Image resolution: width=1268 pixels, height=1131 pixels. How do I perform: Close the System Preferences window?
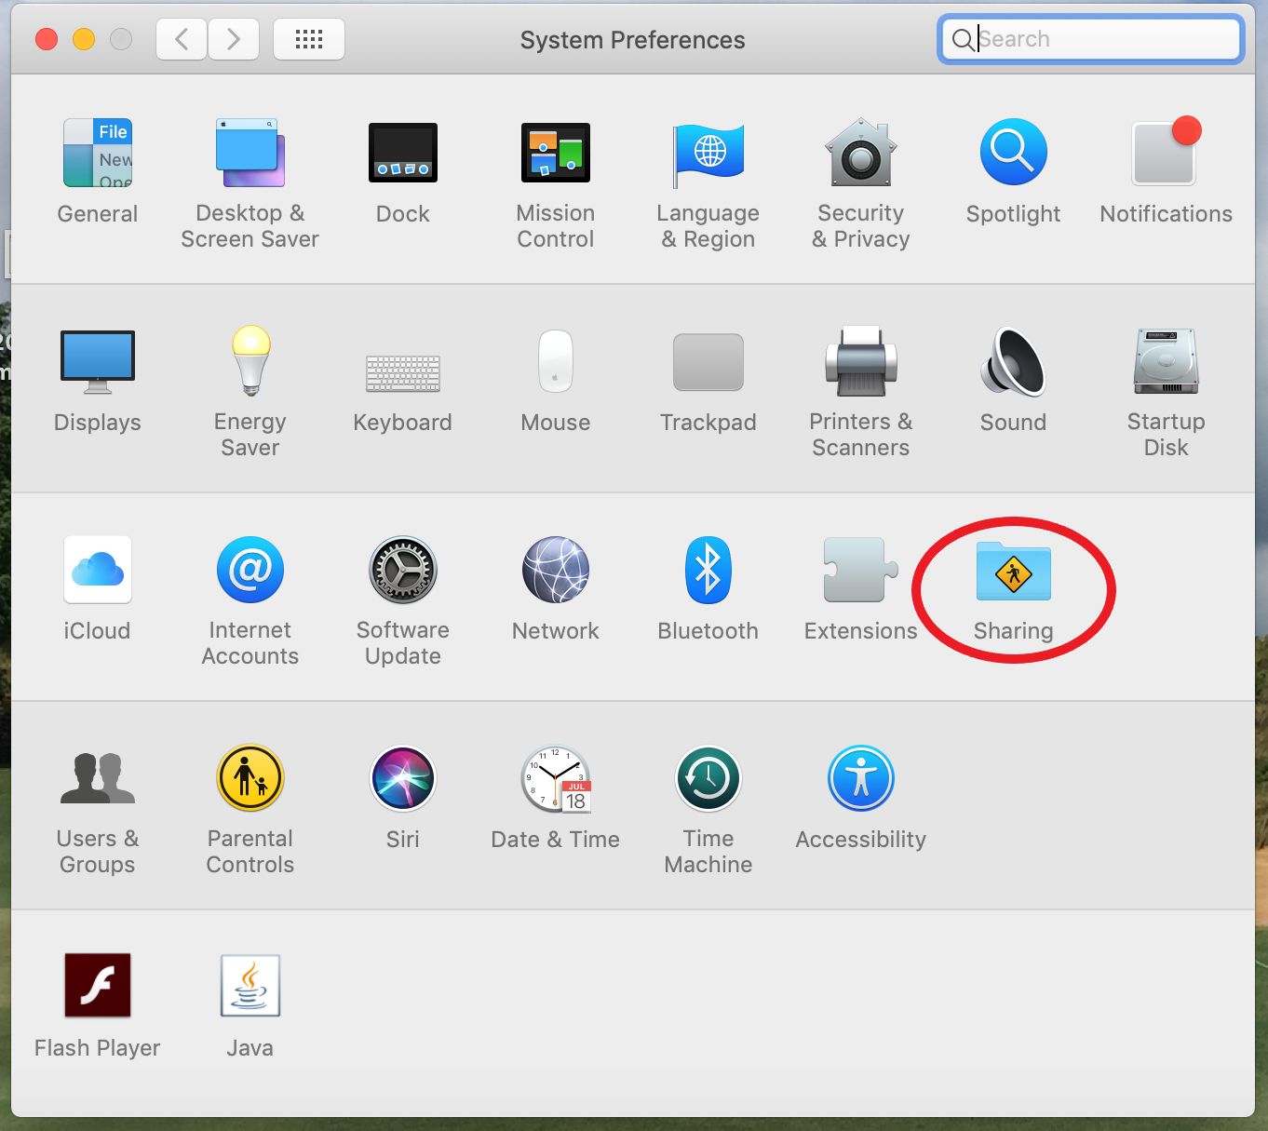[x=47, y=39]
